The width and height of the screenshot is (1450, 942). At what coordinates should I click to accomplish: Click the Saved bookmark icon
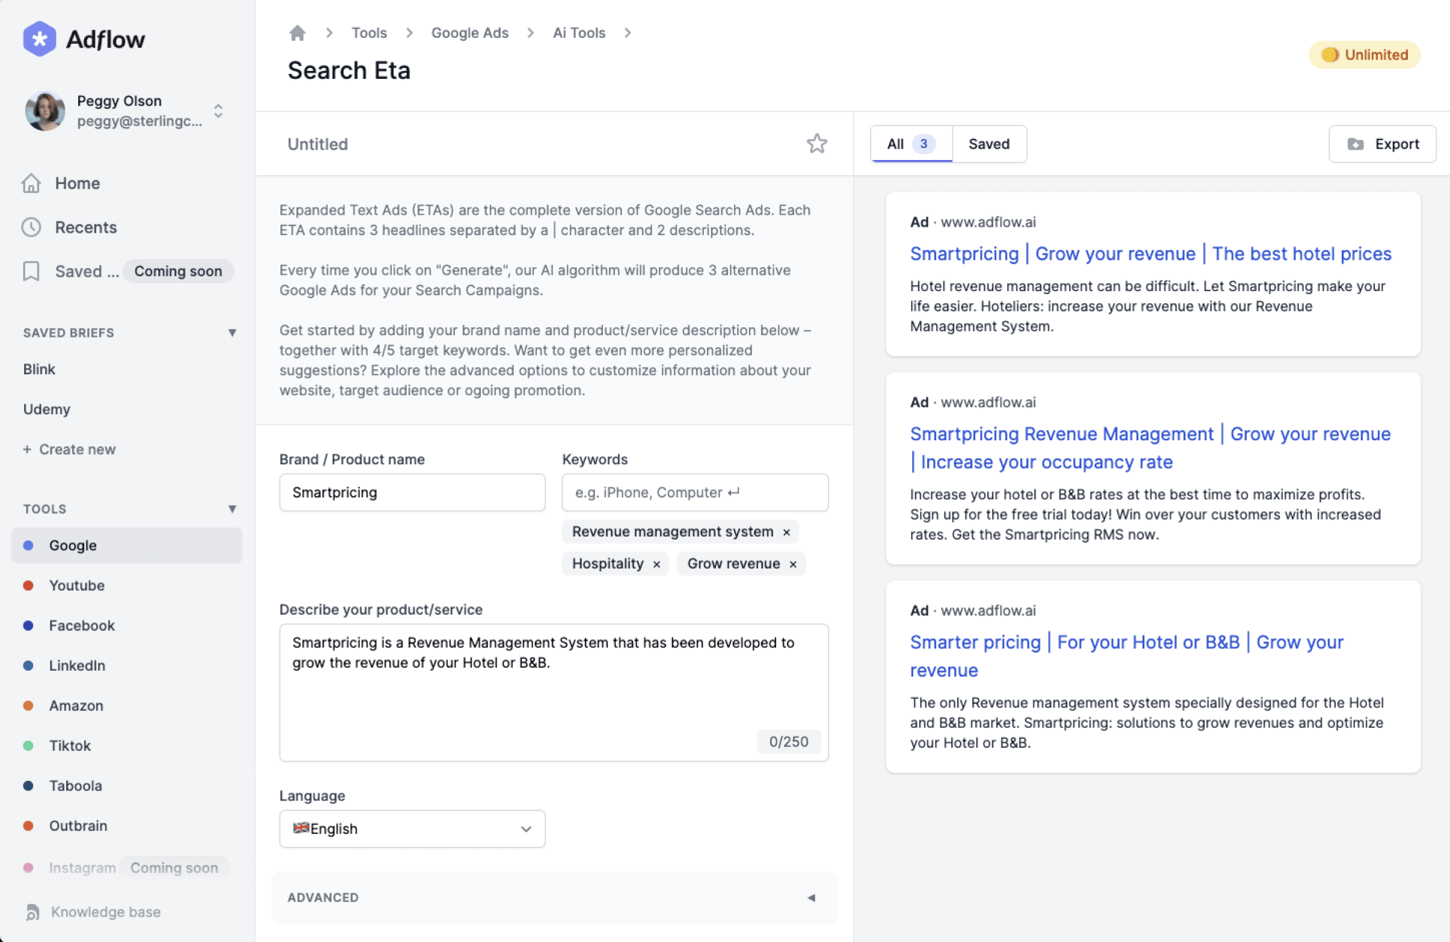(31, 271)
